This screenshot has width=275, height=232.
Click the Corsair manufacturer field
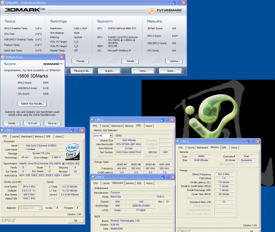[128, 148]
